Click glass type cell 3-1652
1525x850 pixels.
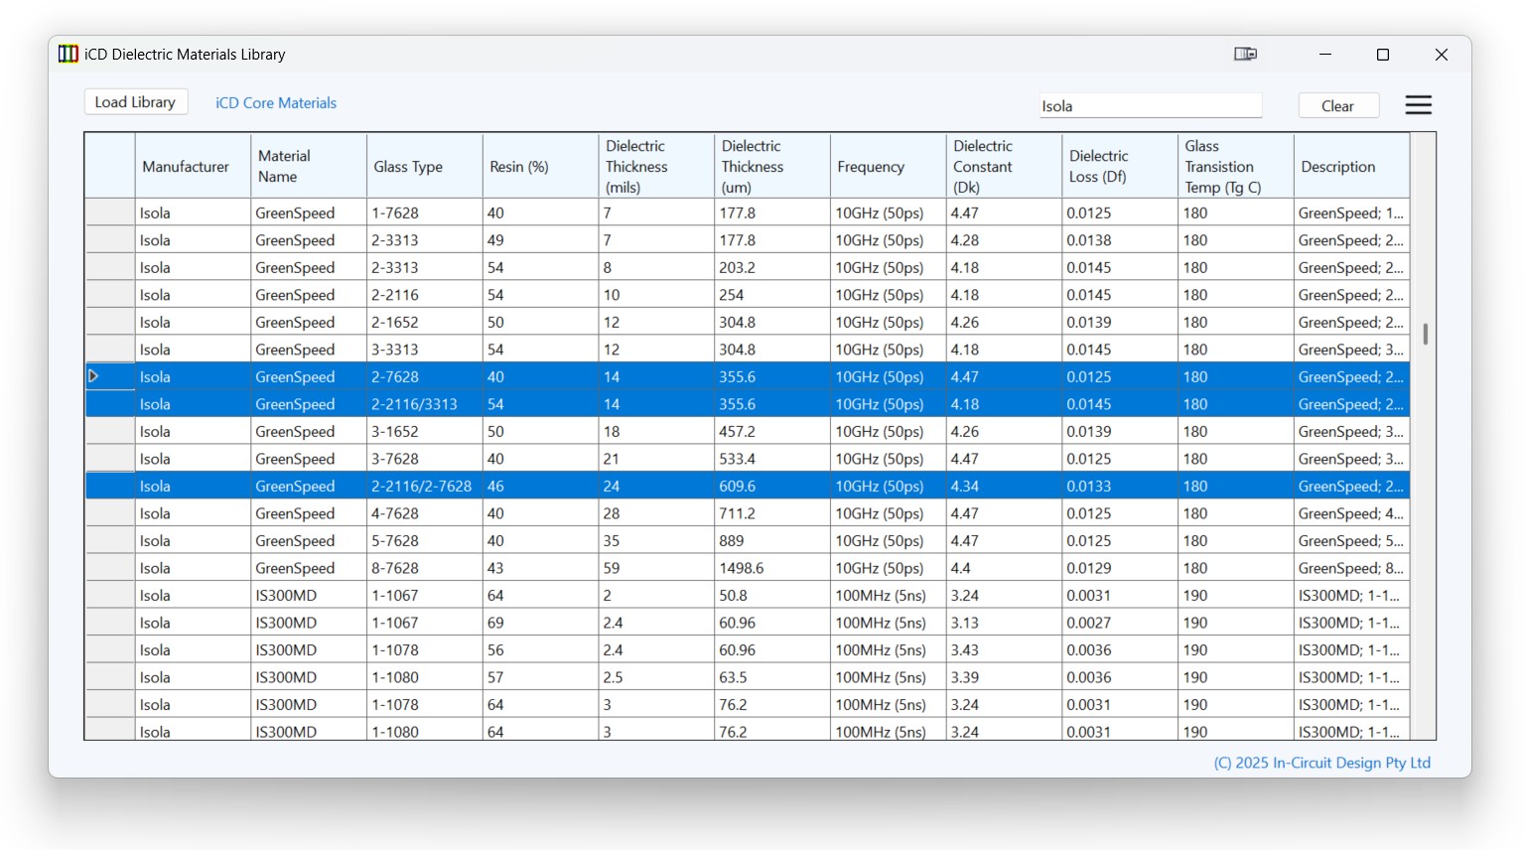425,431
